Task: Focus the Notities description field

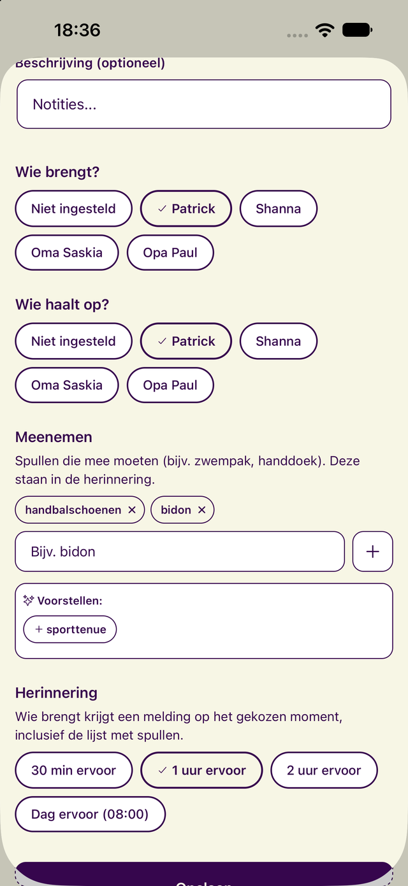Action: 203,104
